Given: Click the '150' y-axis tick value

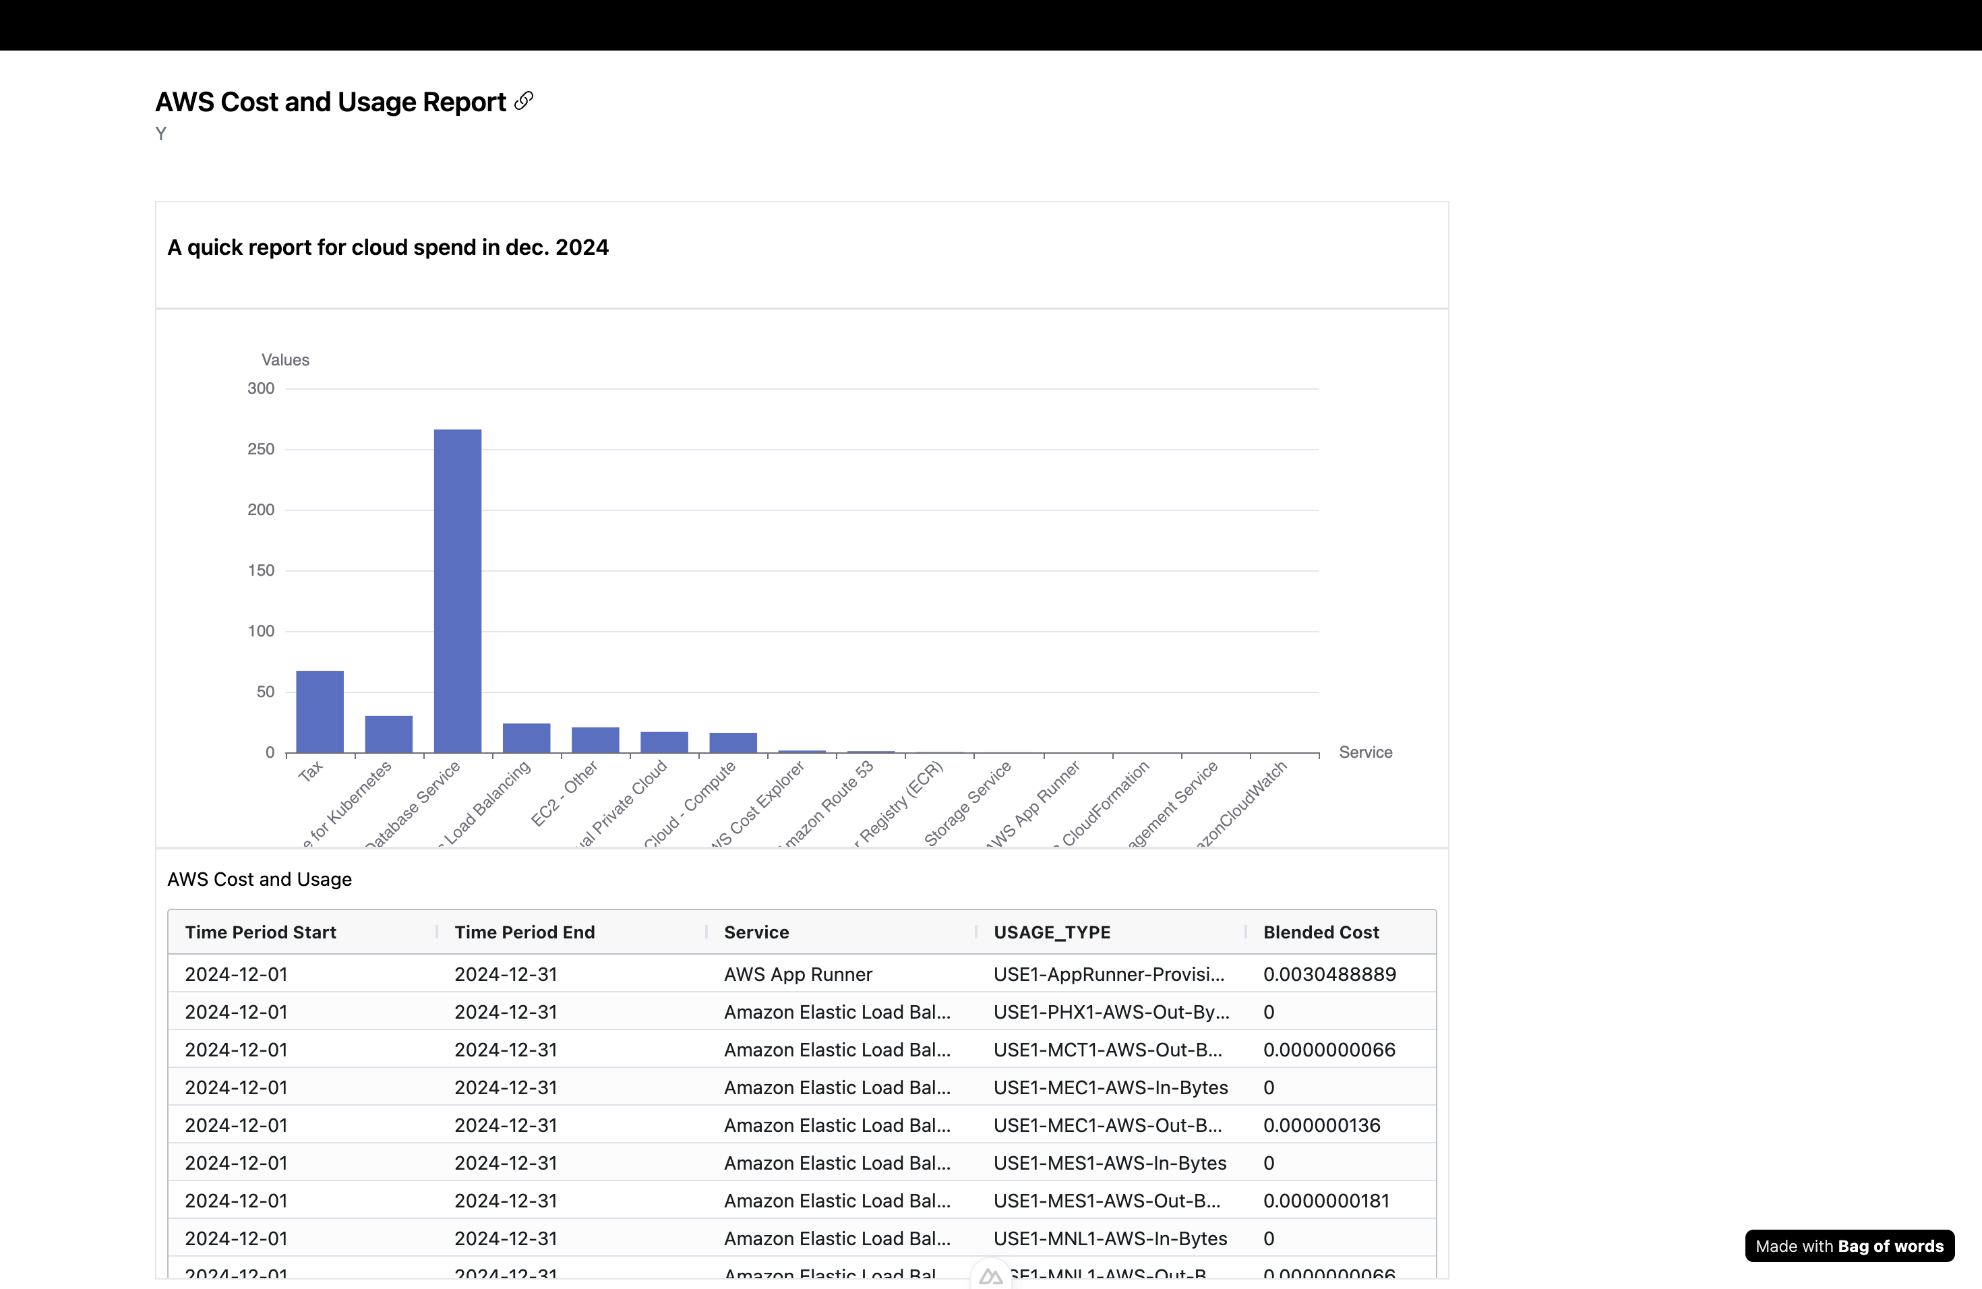Looking at the screenshot, I should [261, 570].
